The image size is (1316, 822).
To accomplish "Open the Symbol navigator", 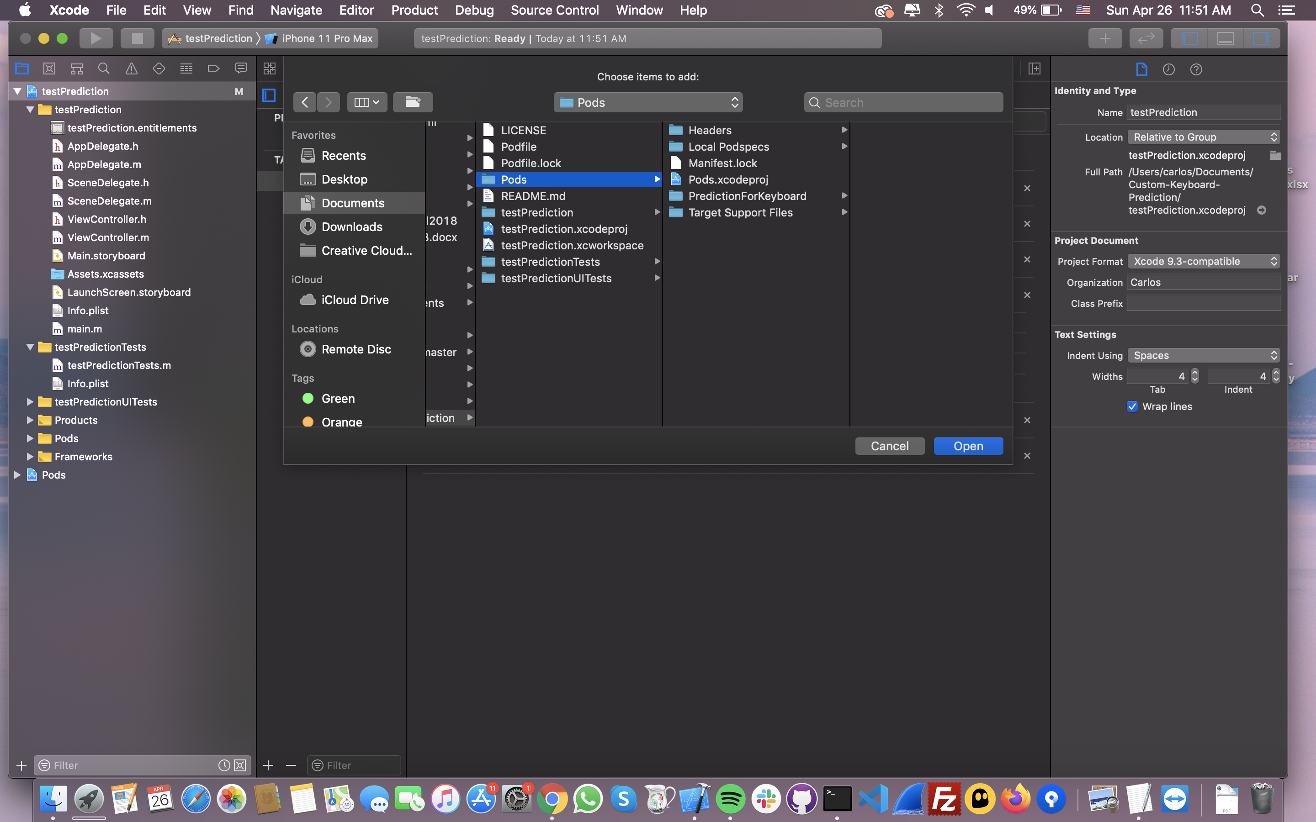I will coord(77,68).
